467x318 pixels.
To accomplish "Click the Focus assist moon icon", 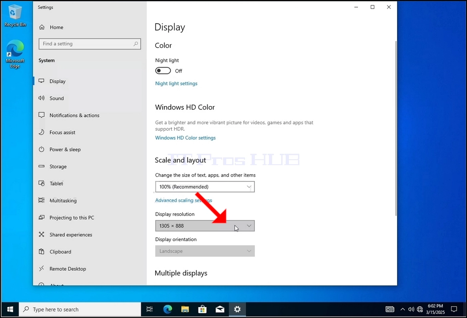I will click(42, 132).
